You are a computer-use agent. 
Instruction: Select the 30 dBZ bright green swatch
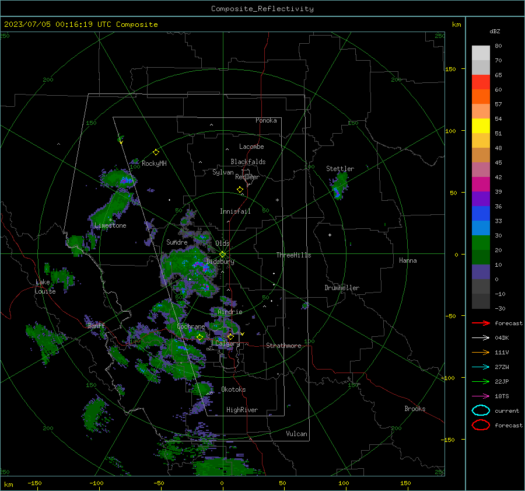(x=481, y=243)
